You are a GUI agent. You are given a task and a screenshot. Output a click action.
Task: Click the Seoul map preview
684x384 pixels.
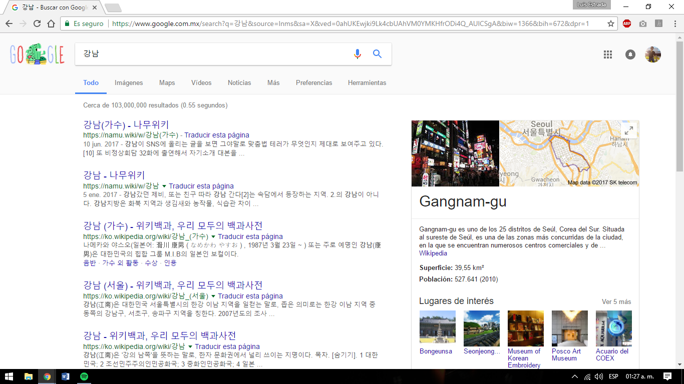point(569,153)
